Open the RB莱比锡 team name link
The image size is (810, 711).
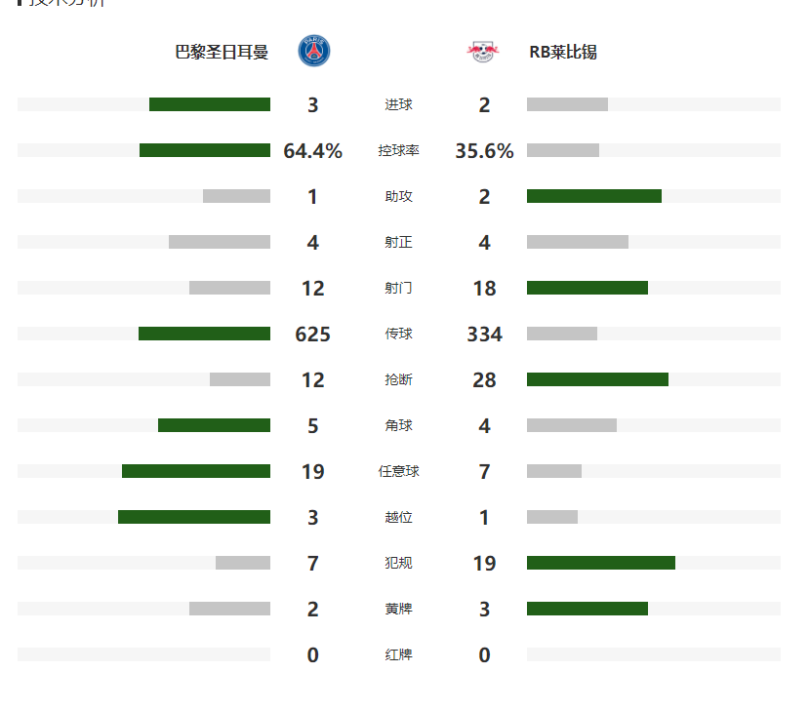pyautogui.click(x=563, y=52)
